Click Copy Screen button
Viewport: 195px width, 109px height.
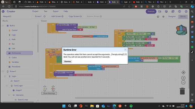(x=75, y=16)
